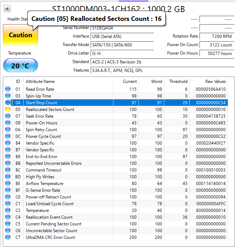Click raw value 00000566A410
Viewport: 236px width, 247px height.
click(211, 89)
